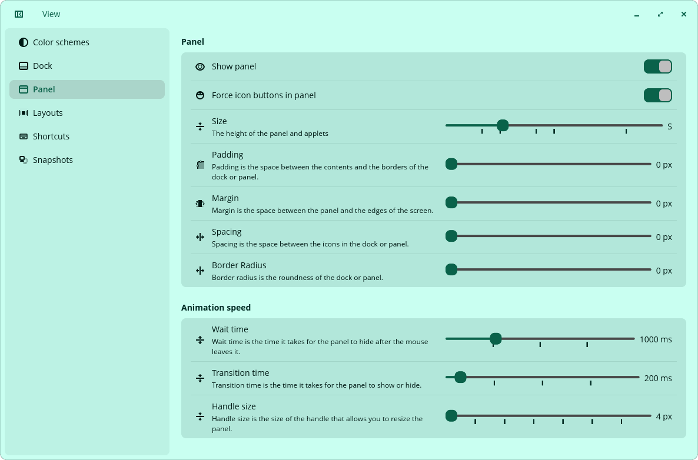Click the Margin slider track

pos(549,202)
